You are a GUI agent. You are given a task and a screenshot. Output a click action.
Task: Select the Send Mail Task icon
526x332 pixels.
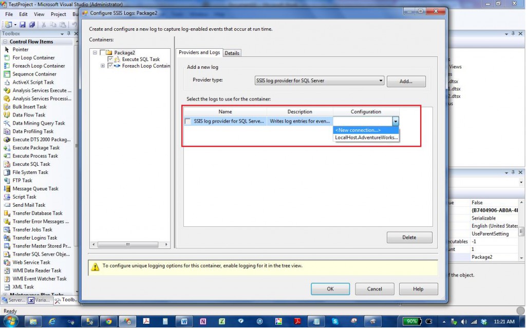pos(7,205)
